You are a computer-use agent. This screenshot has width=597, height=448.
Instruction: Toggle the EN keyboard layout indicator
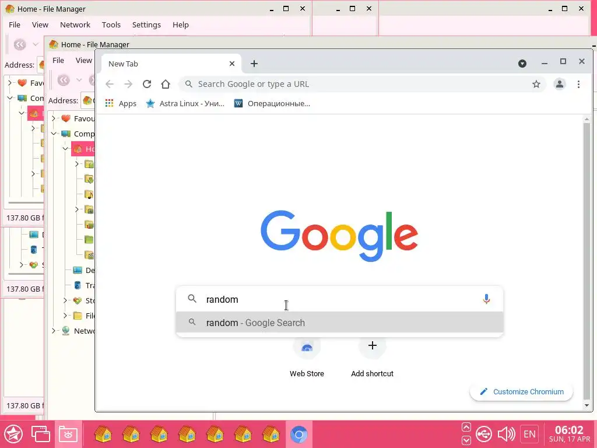click(x=529, y=434)
